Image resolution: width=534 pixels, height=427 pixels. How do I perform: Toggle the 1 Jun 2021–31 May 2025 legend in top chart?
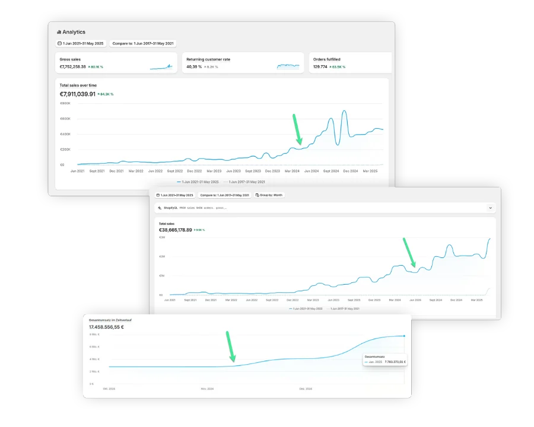(198, 182)
